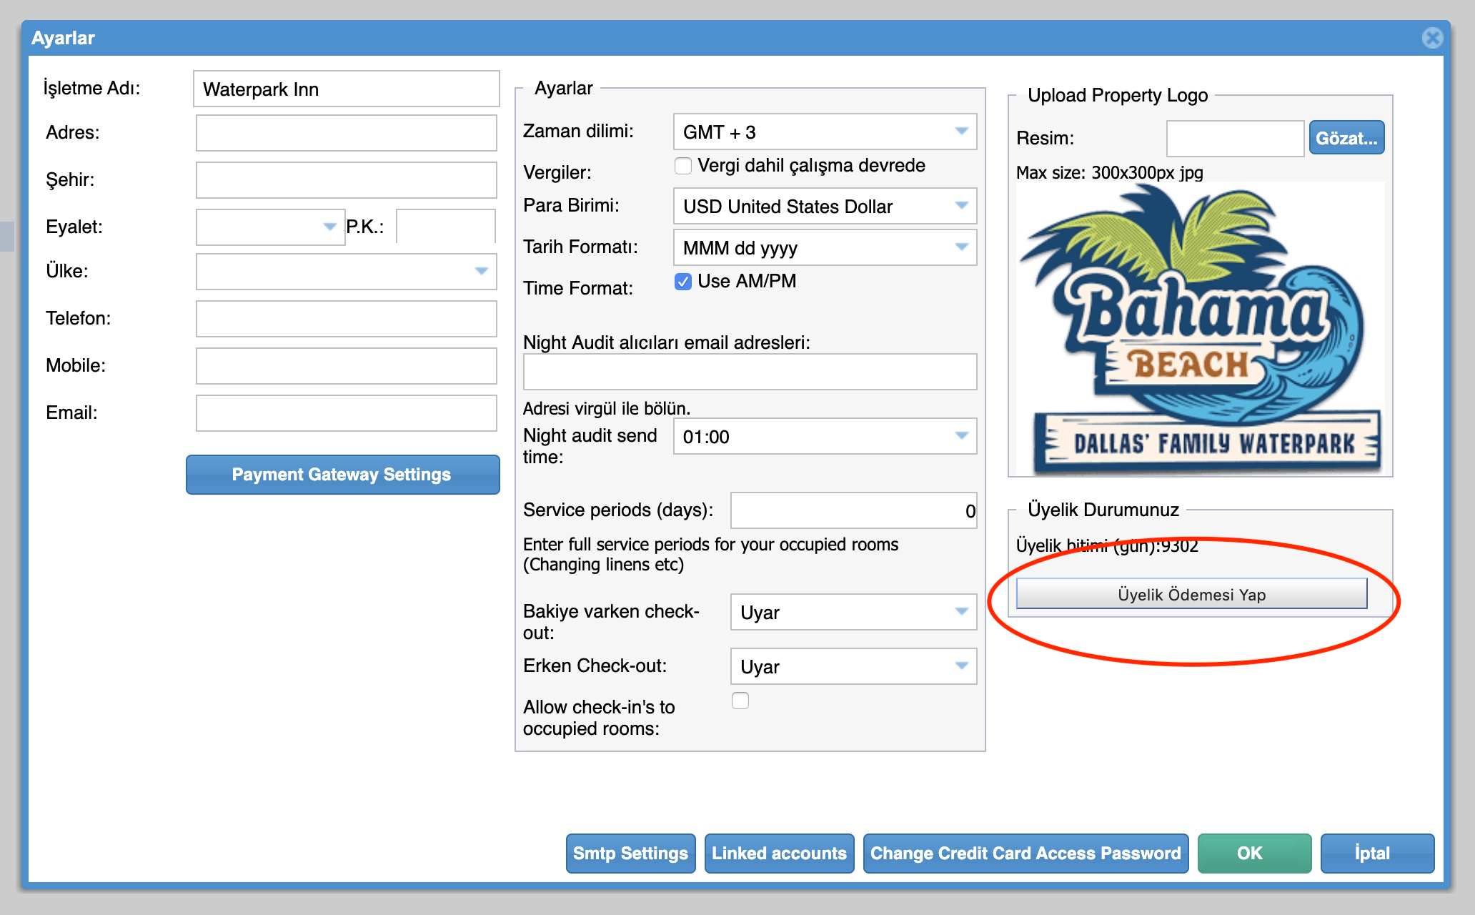Click Üyelik Ödemesi Yap button
This screenshot has height=915, width=1475.
(x=1191, y=593)
